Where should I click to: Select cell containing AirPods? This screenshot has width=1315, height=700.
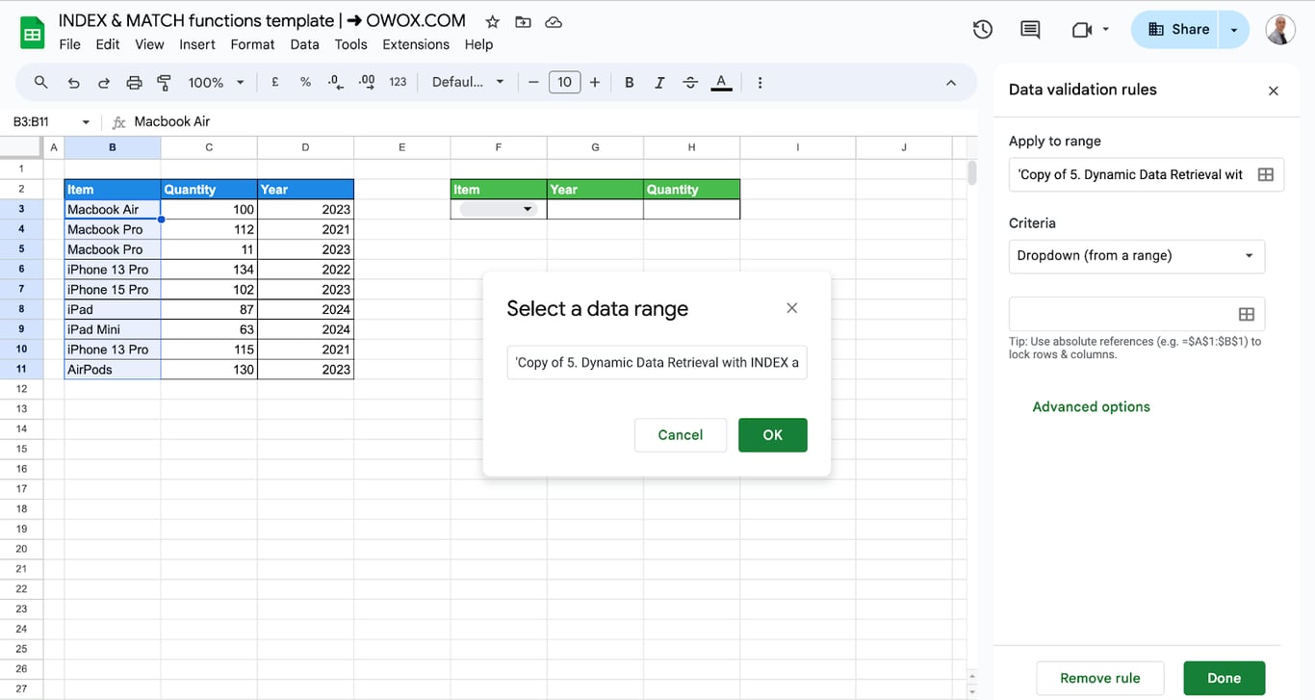click(113, 370)
